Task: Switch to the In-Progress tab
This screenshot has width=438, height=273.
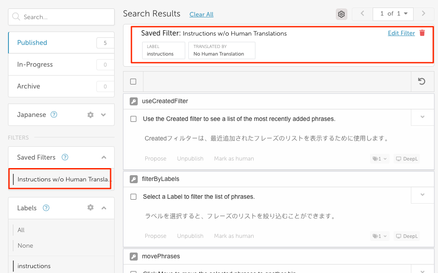Action: (35, 64)
